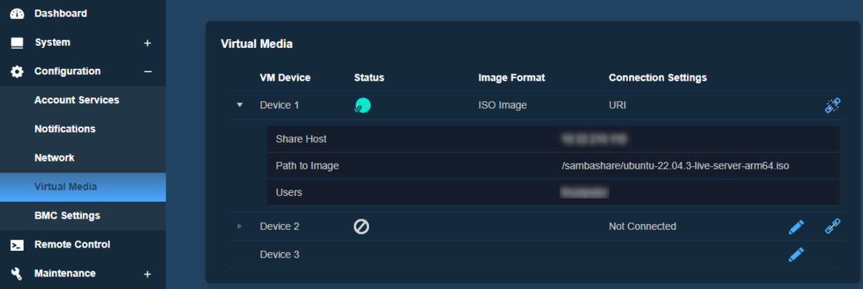Click the Dashboard gauge icon

coord(17,14)
